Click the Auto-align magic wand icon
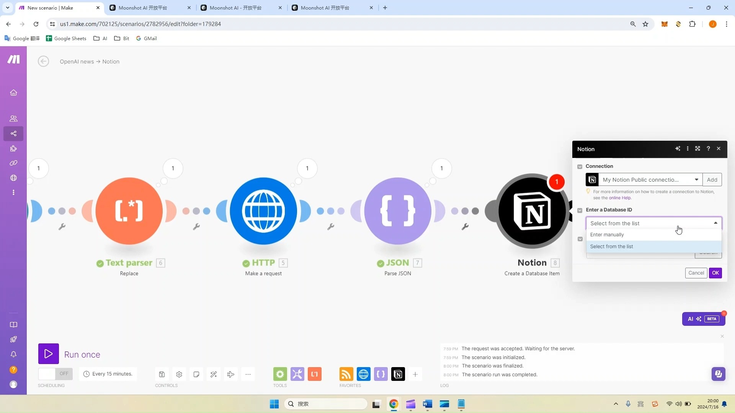 coord(214,374)
